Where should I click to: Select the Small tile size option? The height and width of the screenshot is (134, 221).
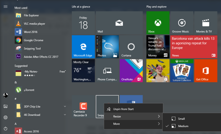click(x=181, y=119)
